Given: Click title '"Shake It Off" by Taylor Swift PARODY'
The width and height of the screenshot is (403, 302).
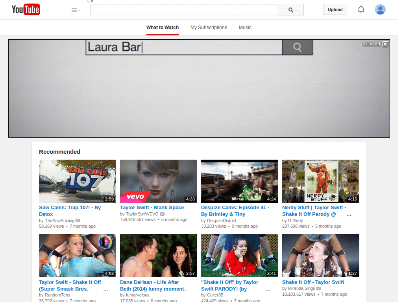Looking at the screenshot, I should click(229, 285).
